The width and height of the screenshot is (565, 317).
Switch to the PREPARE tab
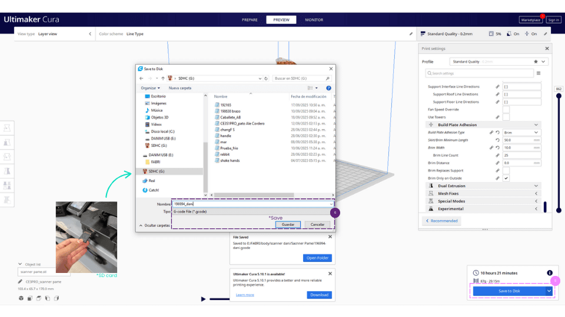click(250, 20)
